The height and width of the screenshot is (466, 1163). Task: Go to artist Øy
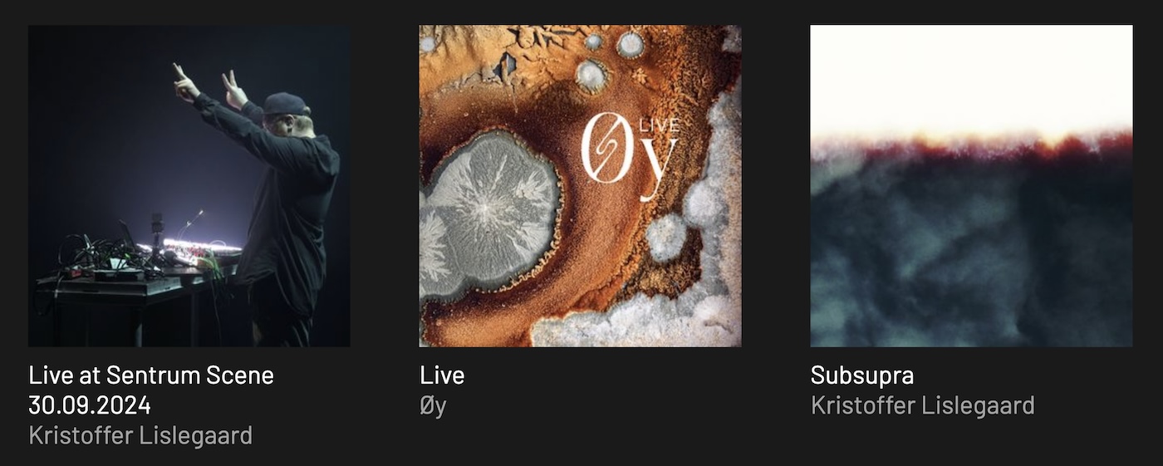click(x=433, y=406)
